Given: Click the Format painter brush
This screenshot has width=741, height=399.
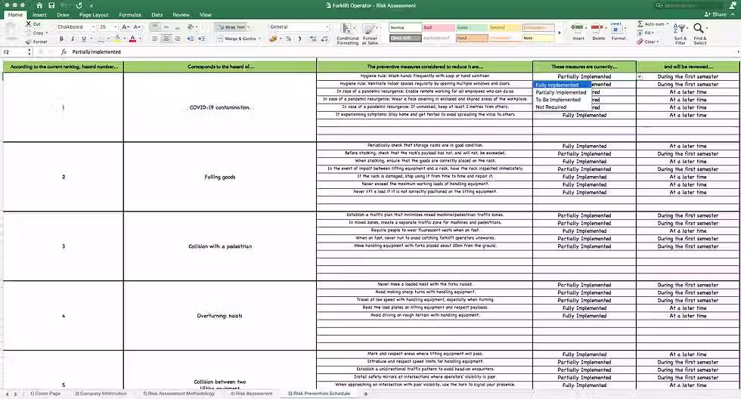Looking at the screenshot, I should [29, 42].
